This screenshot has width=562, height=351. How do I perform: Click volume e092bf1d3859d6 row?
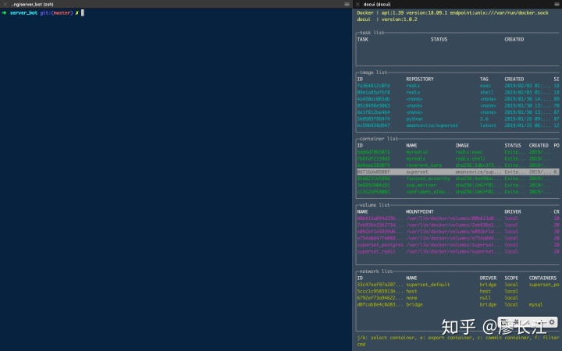click(457, 232)
